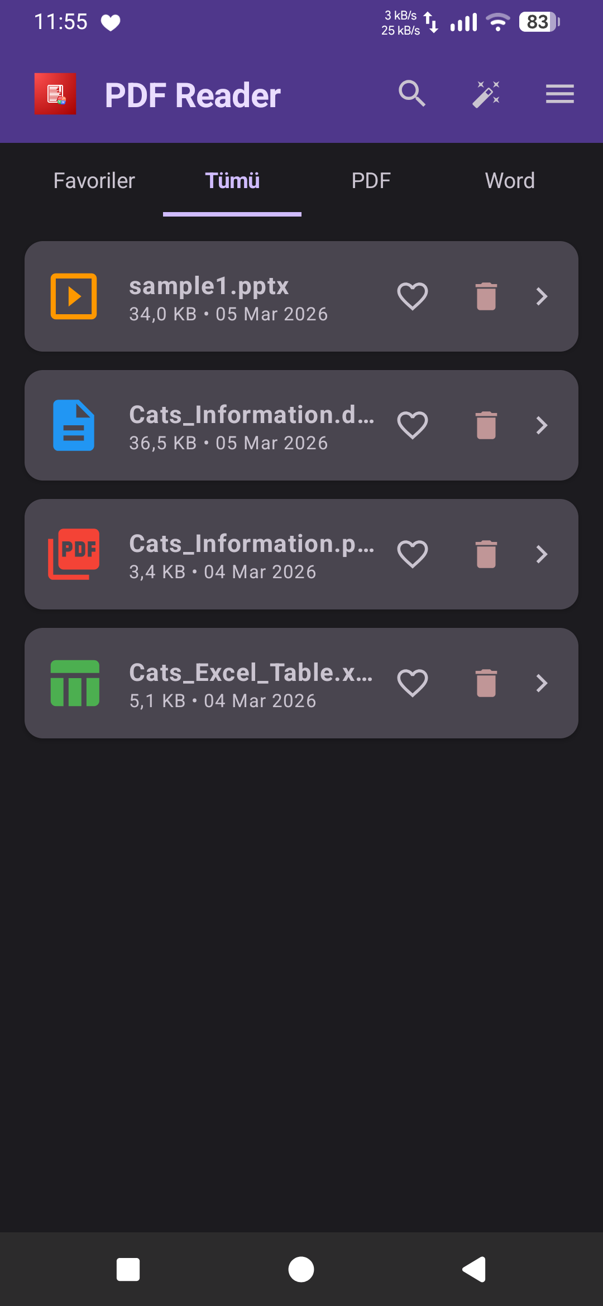
Task: Expand sample1.pptx with the chevron arrow
Action: pos(542,296)
